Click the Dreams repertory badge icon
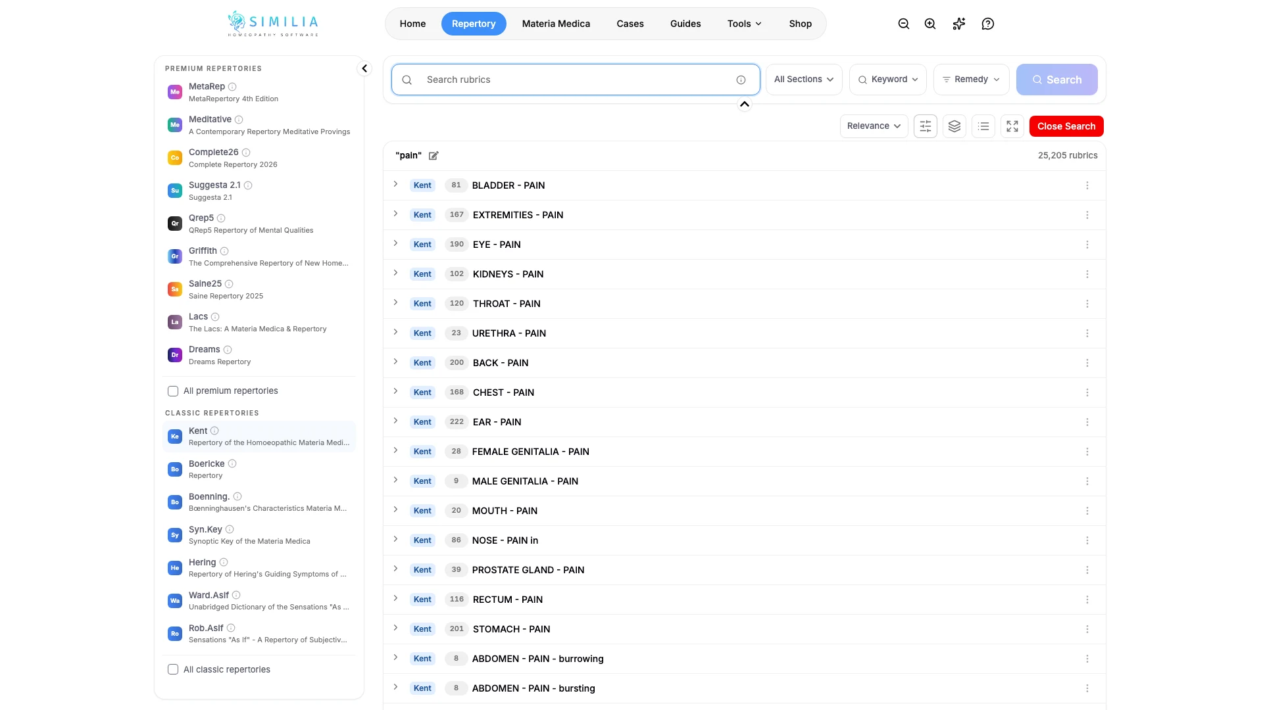Screen dimensions: 1263x710 coord(175,355)
